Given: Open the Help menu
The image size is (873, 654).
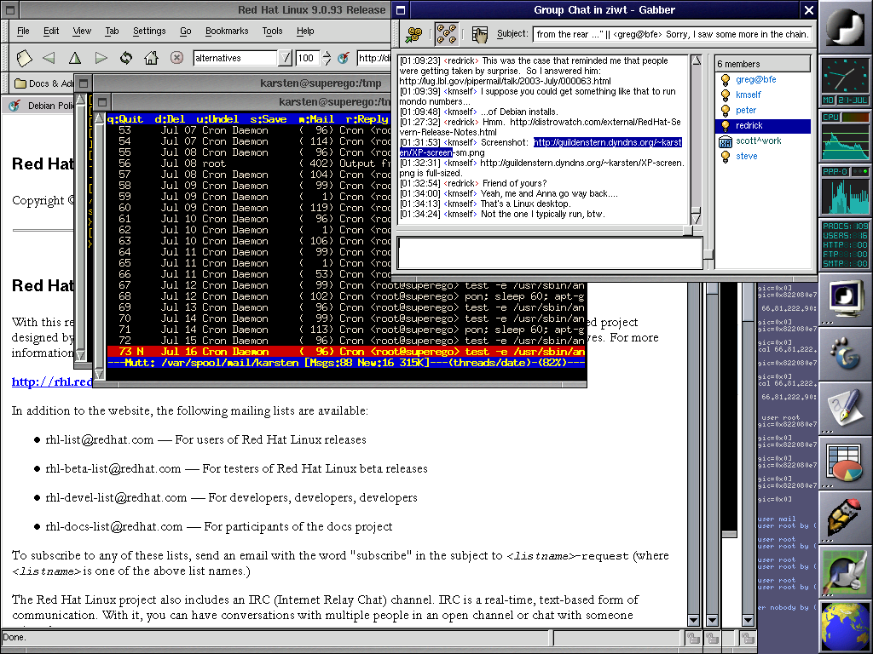Looking at the screenshot, I should click(x=305, y=32).
